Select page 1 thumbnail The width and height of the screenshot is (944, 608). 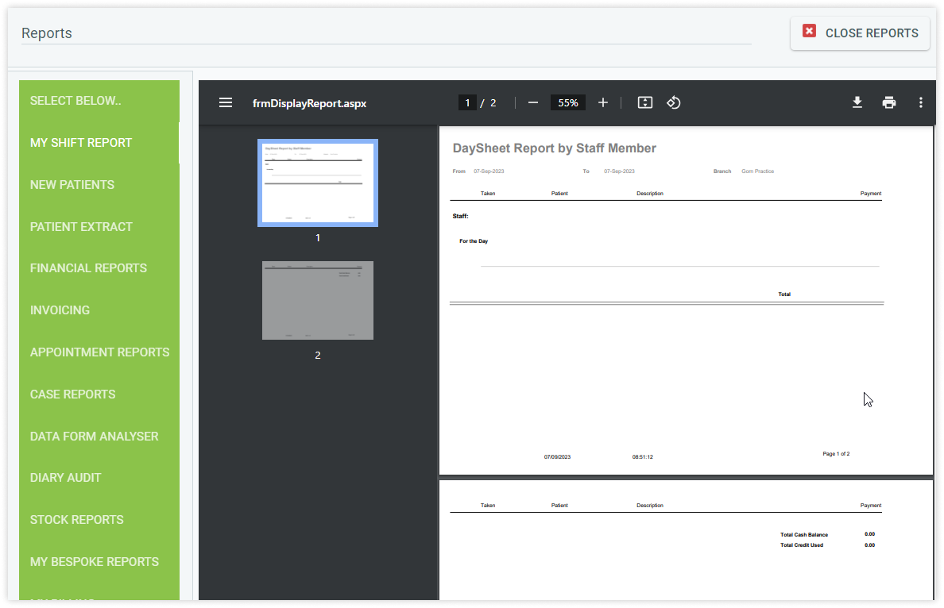(x=318, y=183)
